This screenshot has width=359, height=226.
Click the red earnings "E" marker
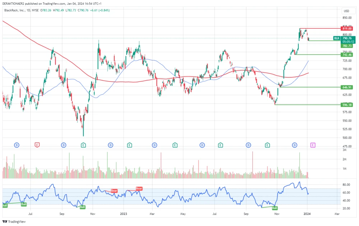coord(37,145)
